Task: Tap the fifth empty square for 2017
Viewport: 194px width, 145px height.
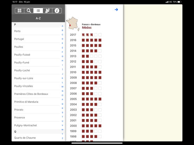Action: (x=100, y=35)
